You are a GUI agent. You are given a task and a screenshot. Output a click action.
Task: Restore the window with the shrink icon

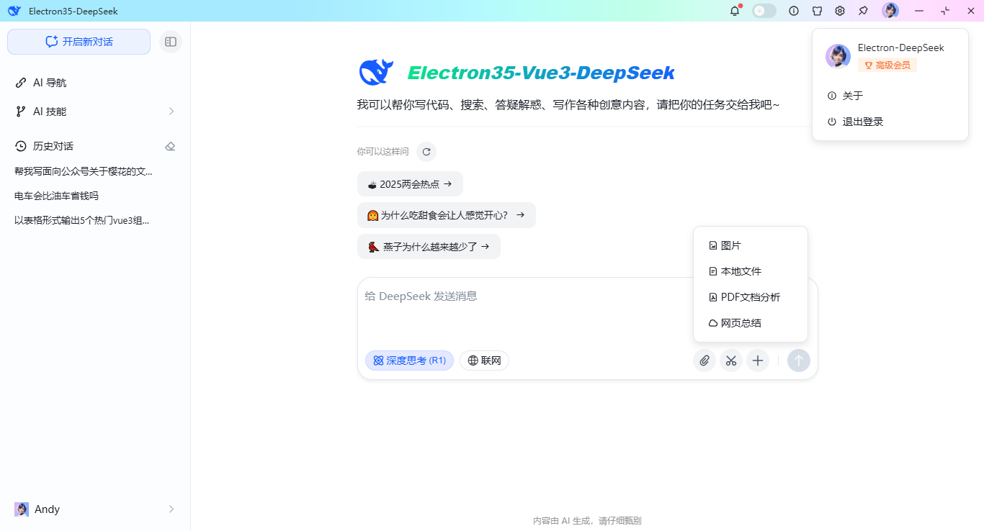click(945, 11)
